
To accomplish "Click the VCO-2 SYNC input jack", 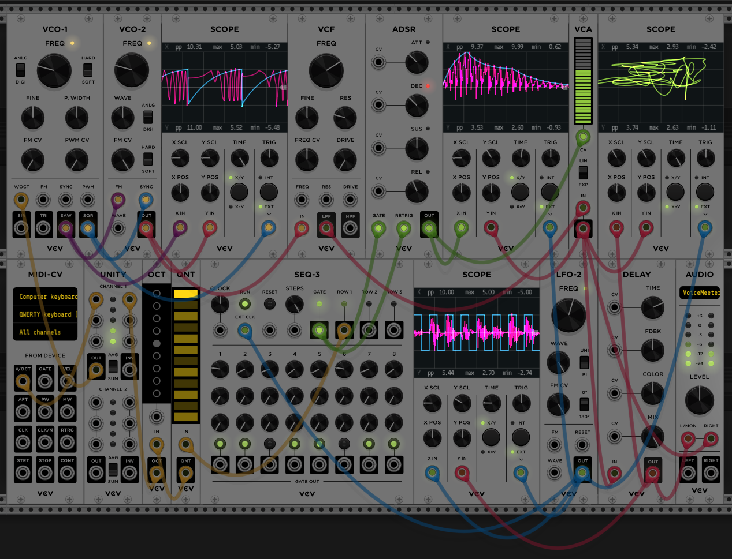I will (x=146, y=200).
